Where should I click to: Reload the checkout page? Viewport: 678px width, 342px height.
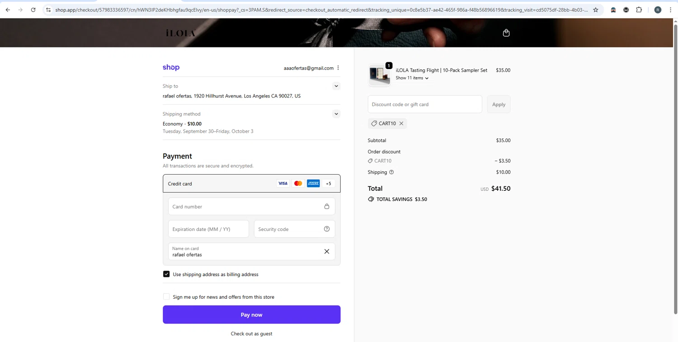pyautogui.click(x=33, y=9)
